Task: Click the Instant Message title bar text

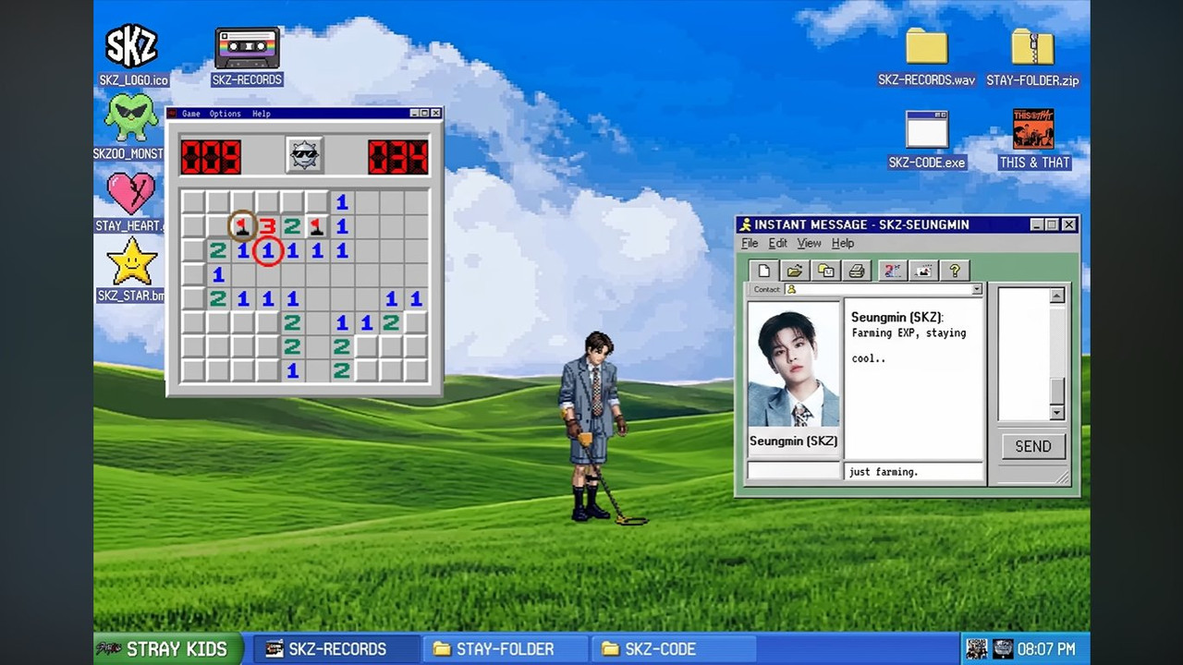Action: [861, 224]
